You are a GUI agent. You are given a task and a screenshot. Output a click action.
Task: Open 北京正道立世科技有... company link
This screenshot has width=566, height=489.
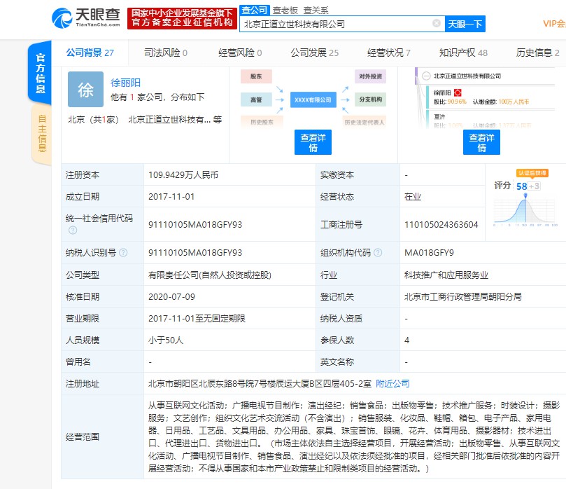(x=169, y=120)
